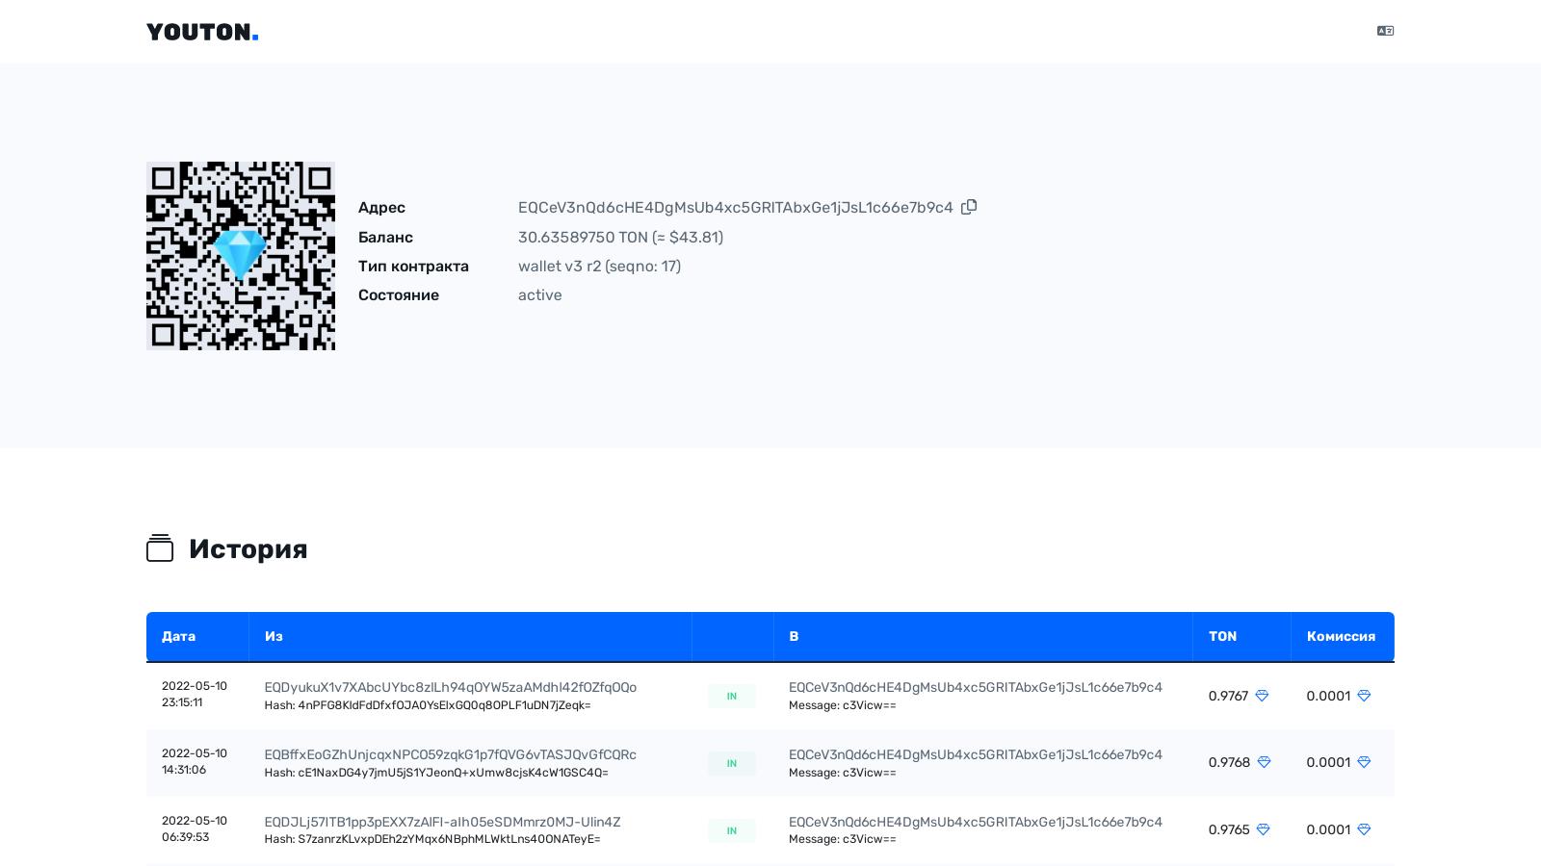Click the 0.0001 fee in the 06:39:53 row
This screenshot has height=866, width=1541.
[1328, 829]
